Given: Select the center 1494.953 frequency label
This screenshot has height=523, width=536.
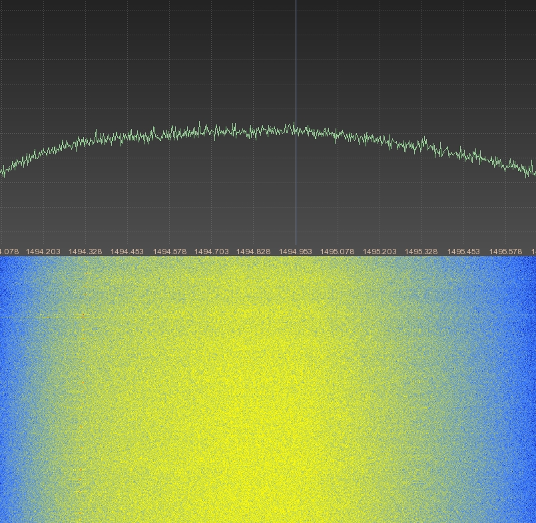Looking at the screenshot, I should tap(296, 252).
